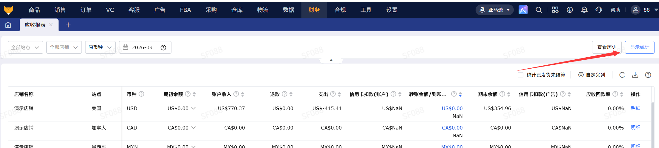Open the FBA menu
The width and height of the screenshot is (659, 148).
186,10
